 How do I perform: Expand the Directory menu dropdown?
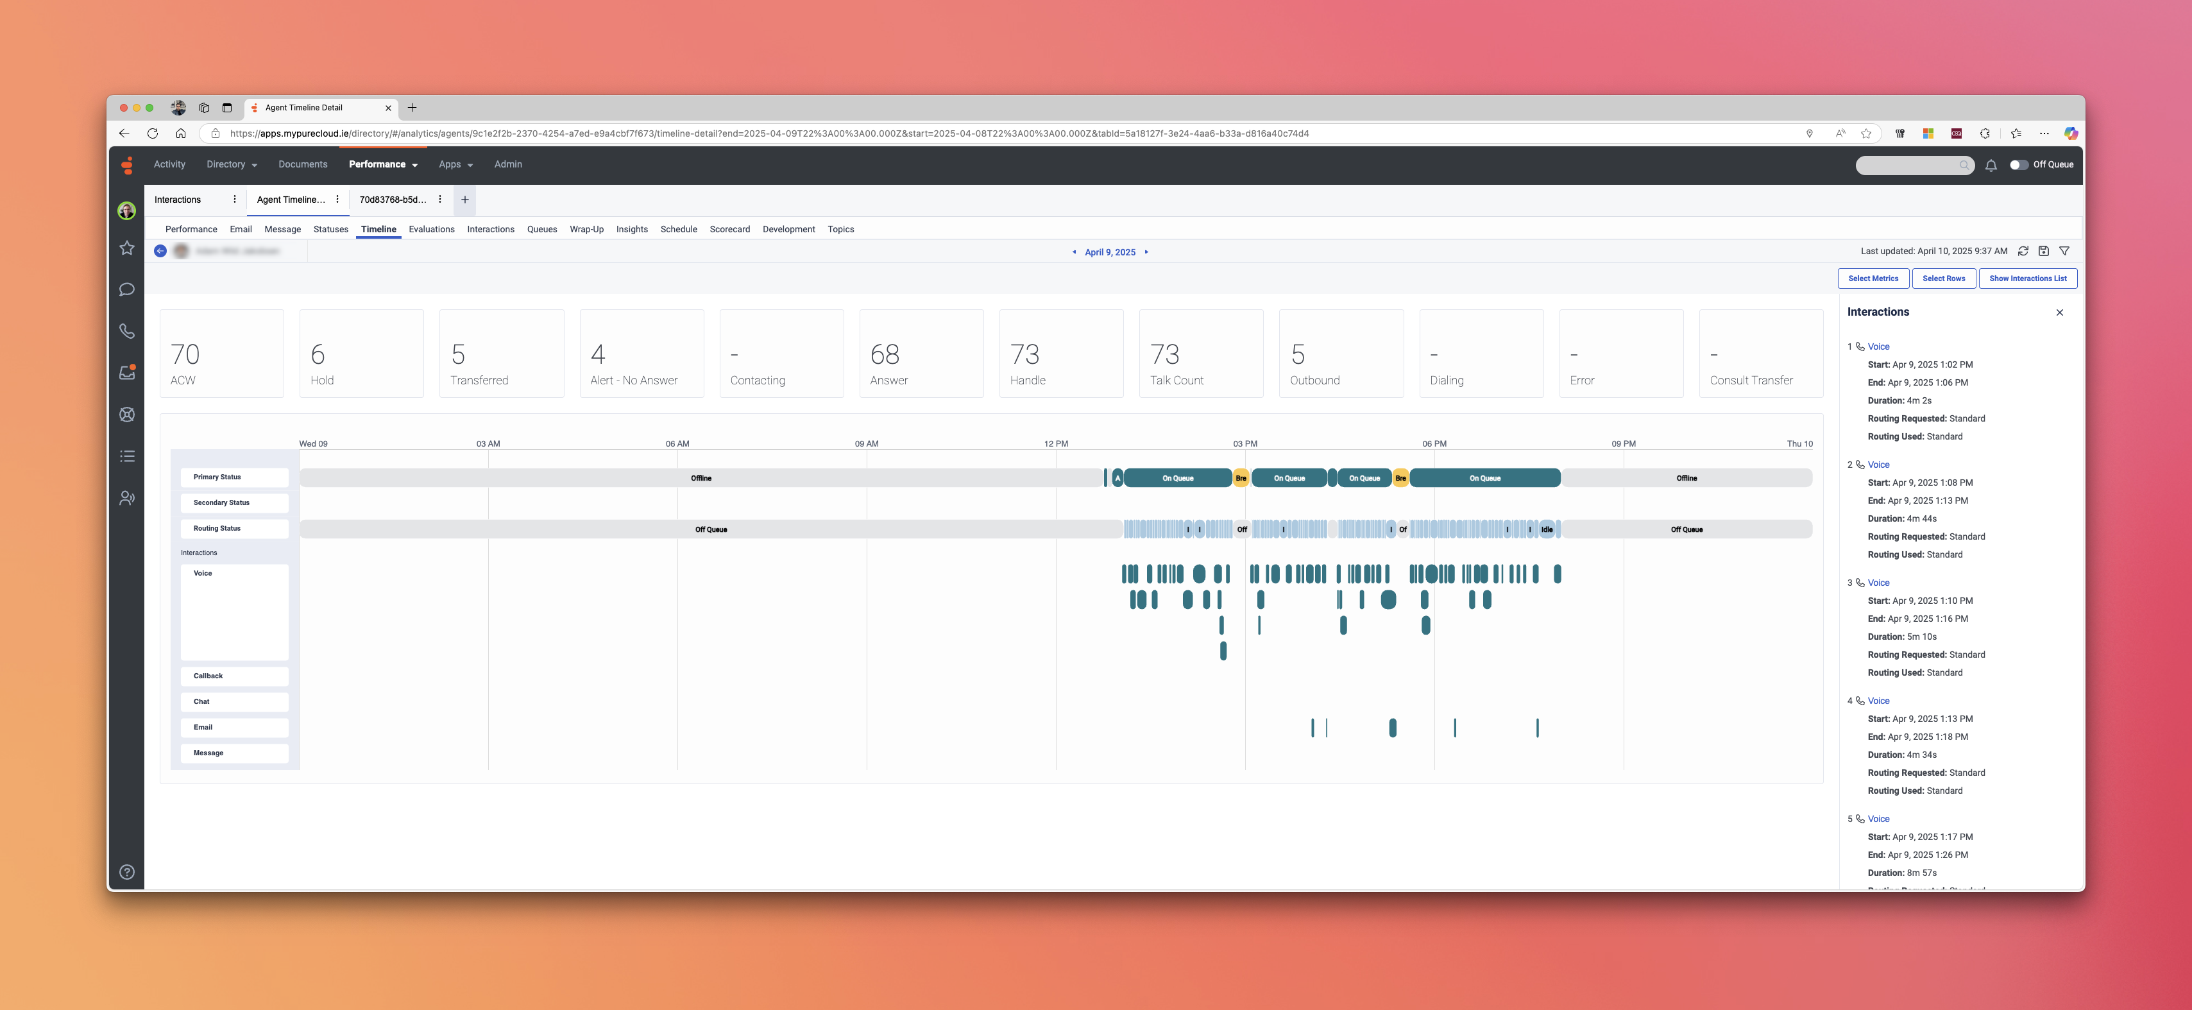tap(232, 164)
